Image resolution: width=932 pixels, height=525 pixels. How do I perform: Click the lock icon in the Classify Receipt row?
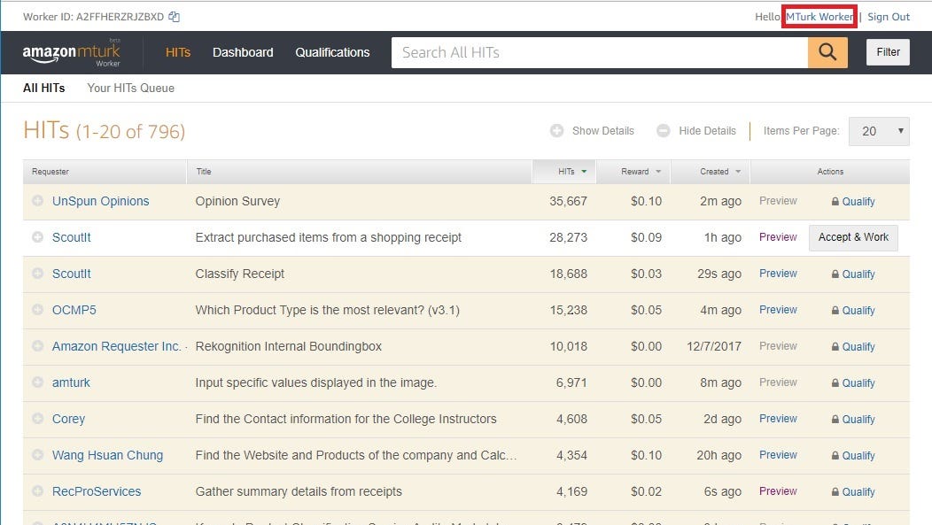coord(835,274)
